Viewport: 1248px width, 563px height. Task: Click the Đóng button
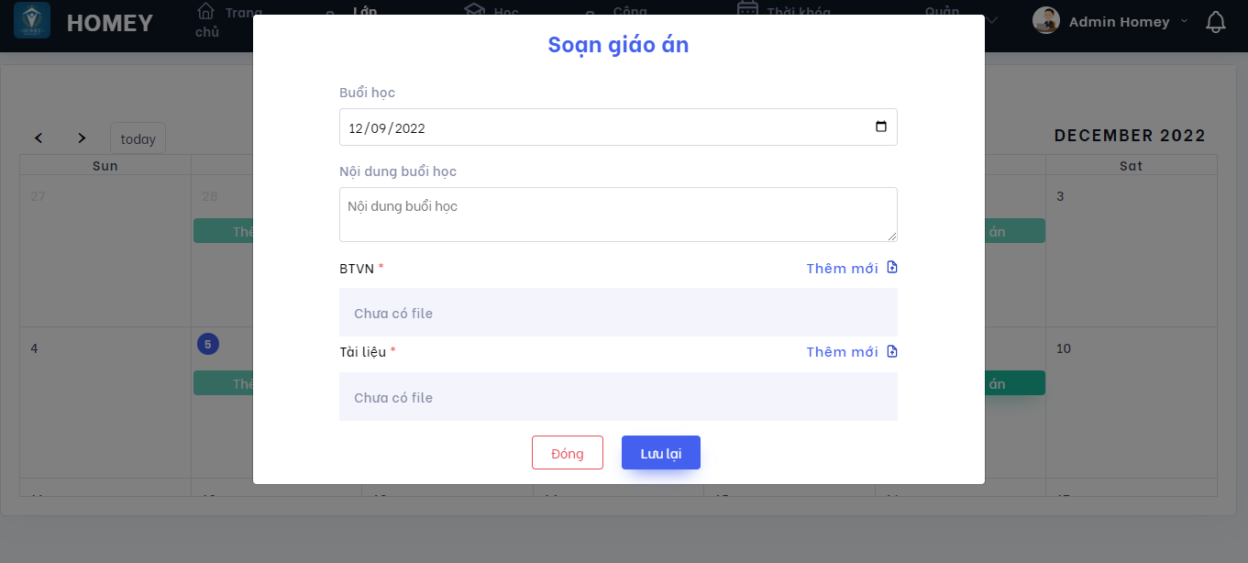pyautogui.click(x=567, y=452)
